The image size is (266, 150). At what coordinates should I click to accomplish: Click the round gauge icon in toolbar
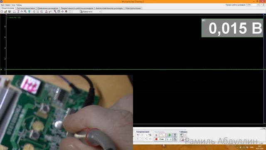coord(46,12)
